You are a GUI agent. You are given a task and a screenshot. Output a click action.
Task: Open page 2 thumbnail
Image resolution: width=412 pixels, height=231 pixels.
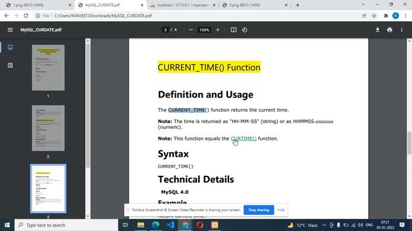48,128
